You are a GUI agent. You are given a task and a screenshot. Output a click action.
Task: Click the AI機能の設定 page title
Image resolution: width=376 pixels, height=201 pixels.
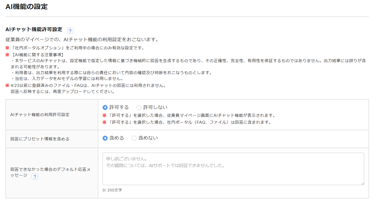(26, 6)
